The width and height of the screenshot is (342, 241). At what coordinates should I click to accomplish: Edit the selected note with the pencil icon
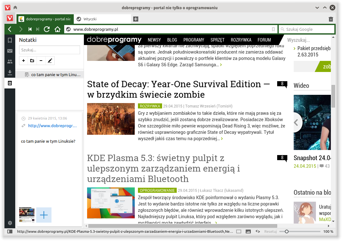pyautogui.click(x=50, y=61)
